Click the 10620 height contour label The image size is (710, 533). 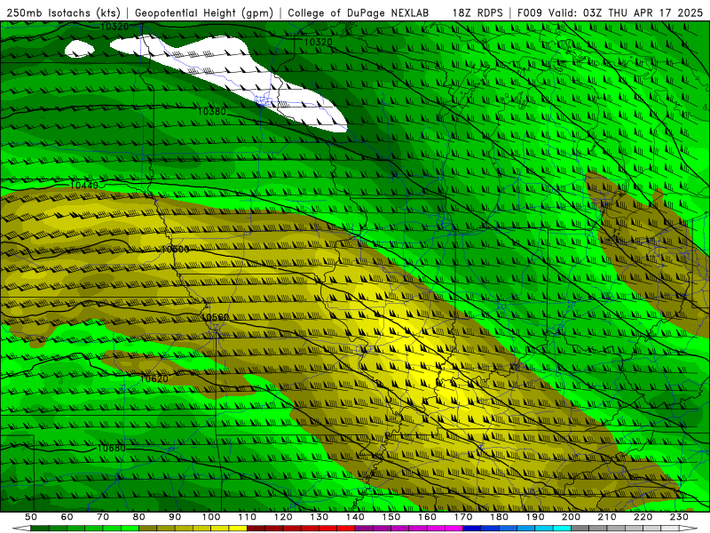coord(154,378)
